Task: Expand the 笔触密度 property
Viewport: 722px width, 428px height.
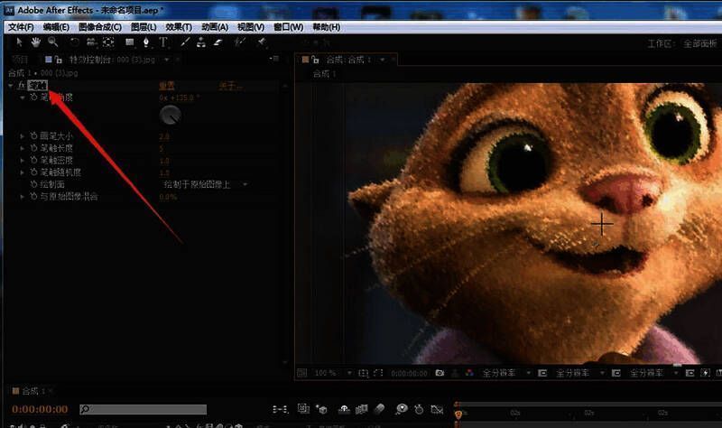Action: click(x=23, y=160)
